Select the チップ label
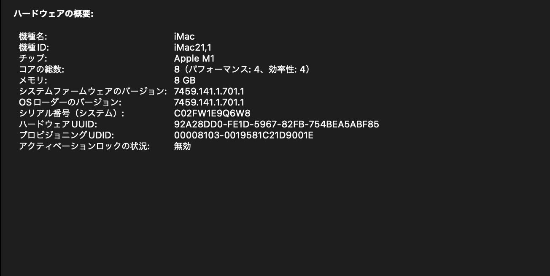550x276 pixels. click(x=33, y=58)
